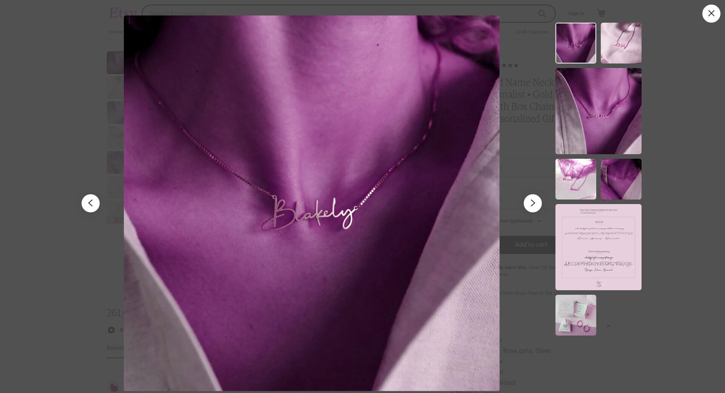This screenshot has width=725, height=393.
Task: Open the large Stella necklace thumbnail
Action: tap(598, 111)
